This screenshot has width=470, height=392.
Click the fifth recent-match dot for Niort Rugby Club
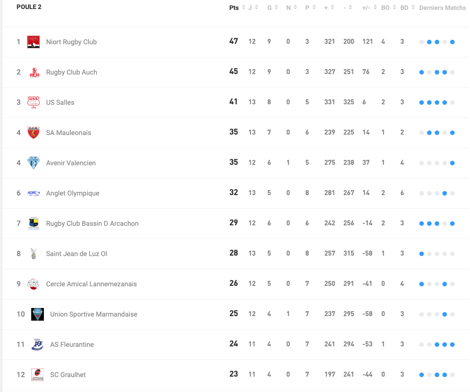click(452, 42)
